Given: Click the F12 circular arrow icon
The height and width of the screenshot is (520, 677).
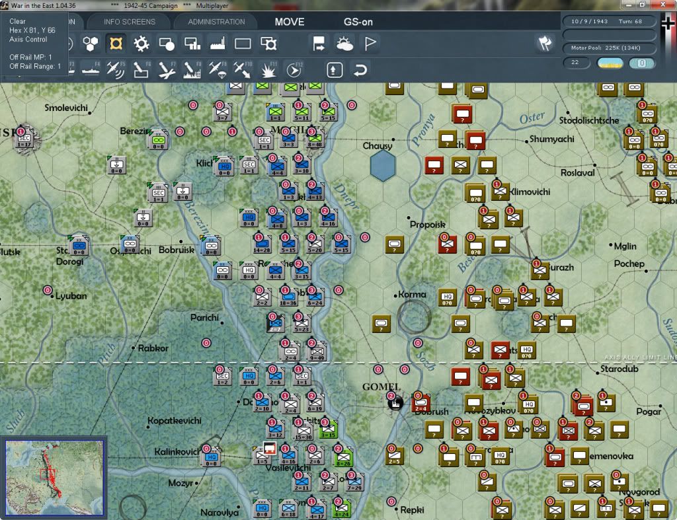Looking at the screenshot, I should pos(294,70).
